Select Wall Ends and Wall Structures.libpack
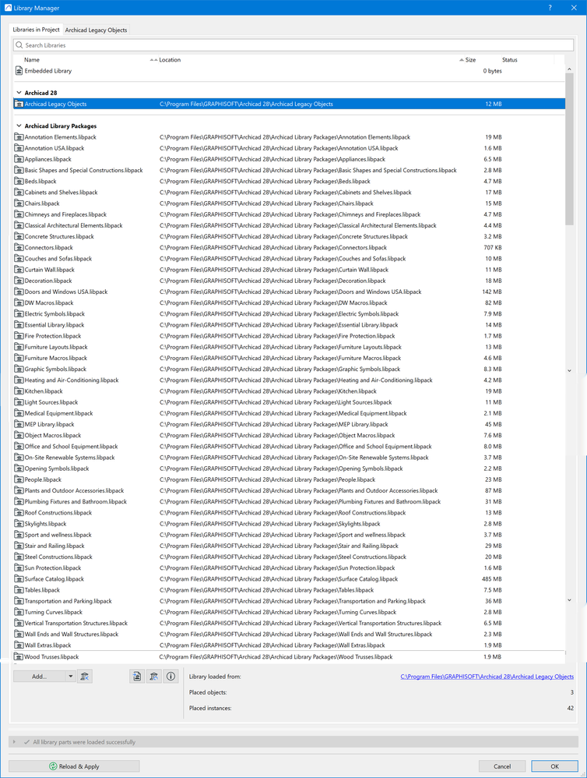The height and width of the screenshot is (778, 587). point(290,634)
